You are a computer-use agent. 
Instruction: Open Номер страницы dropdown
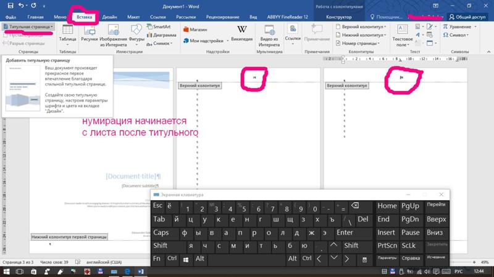click(358, 43)
